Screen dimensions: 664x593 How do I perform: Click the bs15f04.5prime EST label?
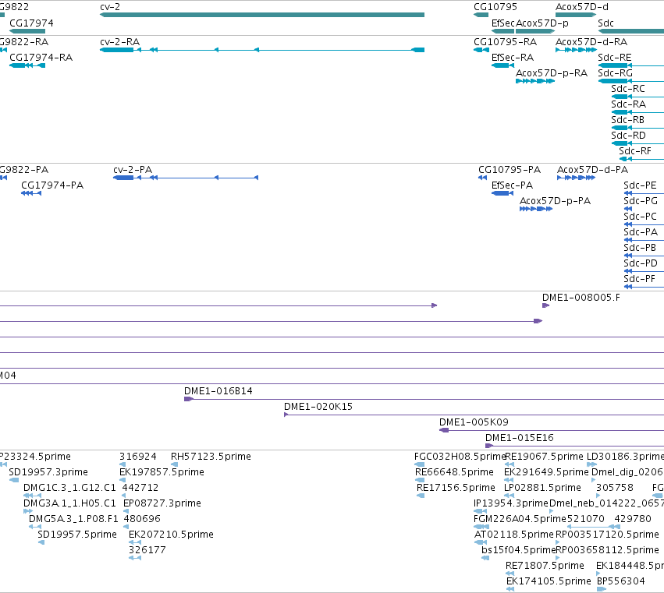(518, 551)
